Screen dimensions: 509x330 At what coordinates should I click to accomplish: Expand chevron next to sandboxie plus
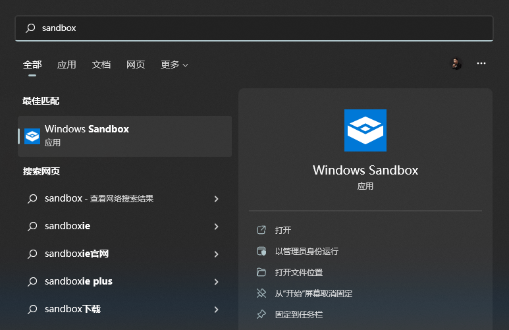(216, 282)
